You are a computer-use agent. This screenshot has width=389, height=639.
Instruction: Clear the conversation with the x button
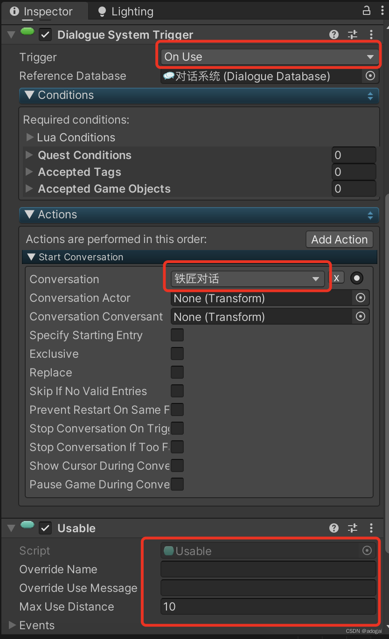[x=337, y=278]
